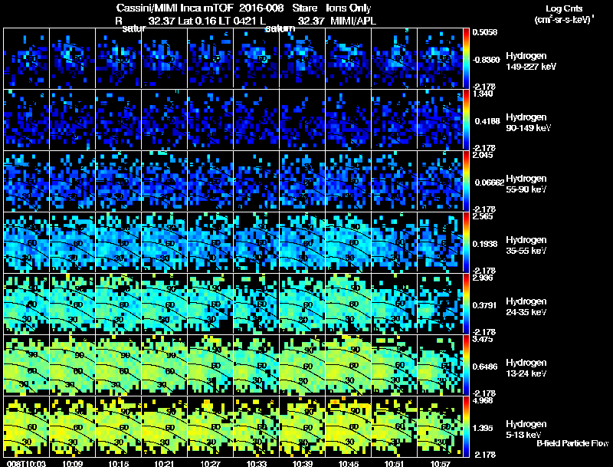Screen dimensions: 613x467
Task: Click the color bar beside Hydrogen 35-55 keV
Action: [466, 242]
